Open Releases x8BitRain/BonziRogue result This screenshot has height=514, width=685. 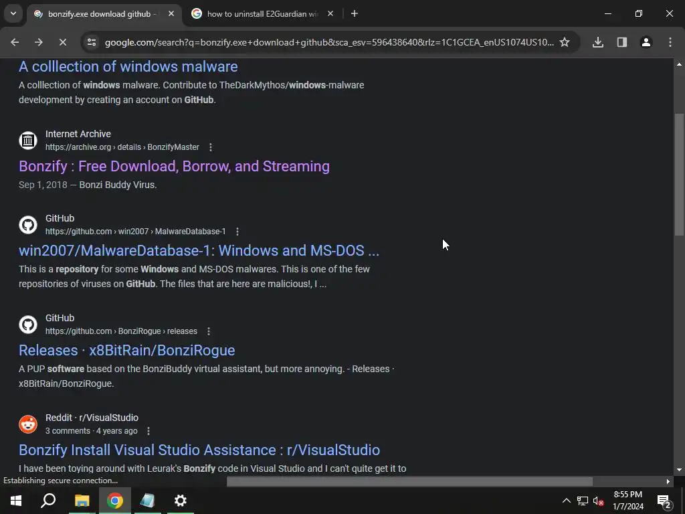pyautogui.click(x=126, y=350)
